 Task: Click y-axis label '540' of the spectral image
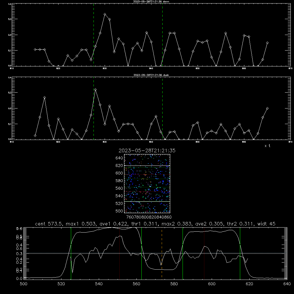tap(119, 196)
